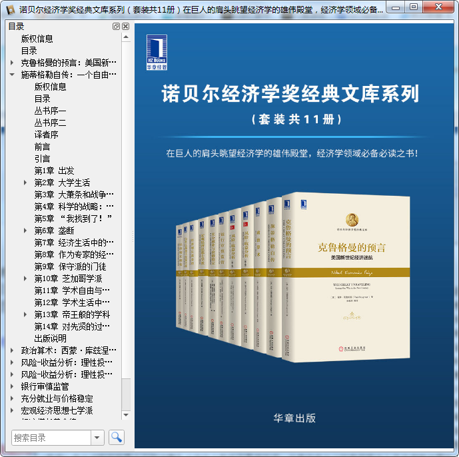Go to 第14章 对先贤的过…
Viewport: 459px width, 457px height.
tap(72, 326)
